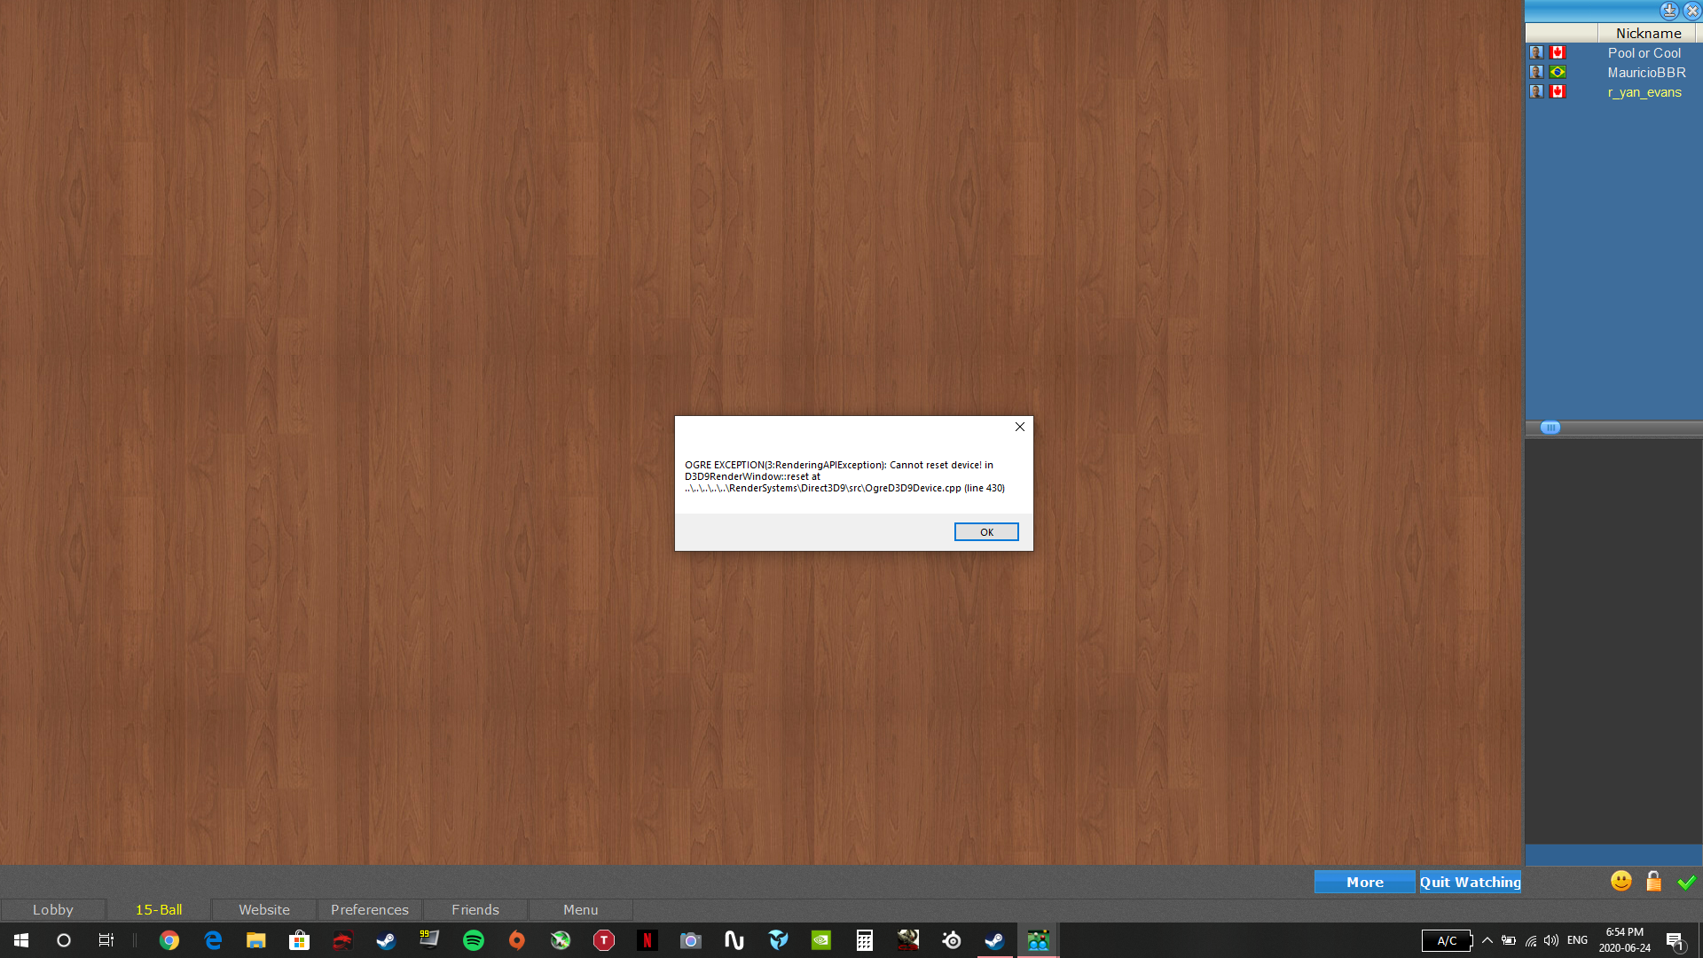Click the Brazil flag beside MauricioBBR
This screenshot has width=1703, height=958.
tap(1558, 73)
